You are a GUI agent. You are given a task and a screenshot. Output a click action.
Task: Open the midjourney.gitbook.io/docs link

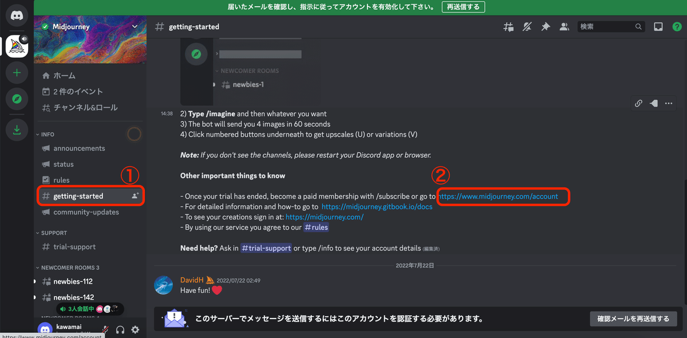(377, 206)
